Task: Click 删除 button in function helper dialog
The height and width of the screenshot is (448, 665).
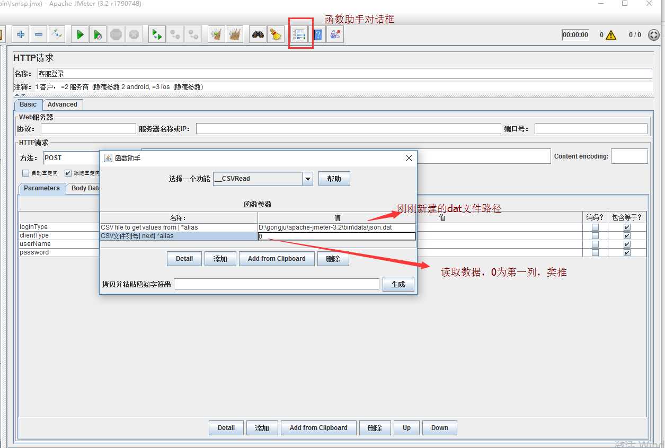Action: 333,259
